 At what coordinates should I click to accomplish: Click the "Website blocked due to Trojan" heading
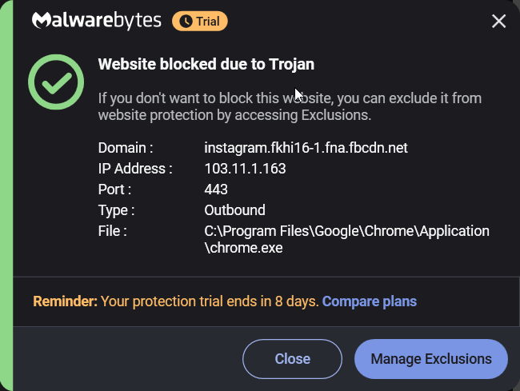click(206, 64)
